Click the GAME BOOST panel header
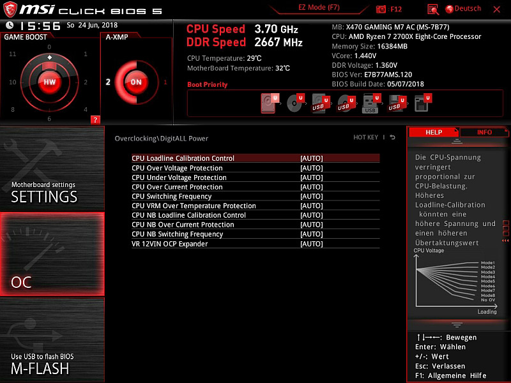The height and width of the screenshot is (383, 511). click(26, 37)
